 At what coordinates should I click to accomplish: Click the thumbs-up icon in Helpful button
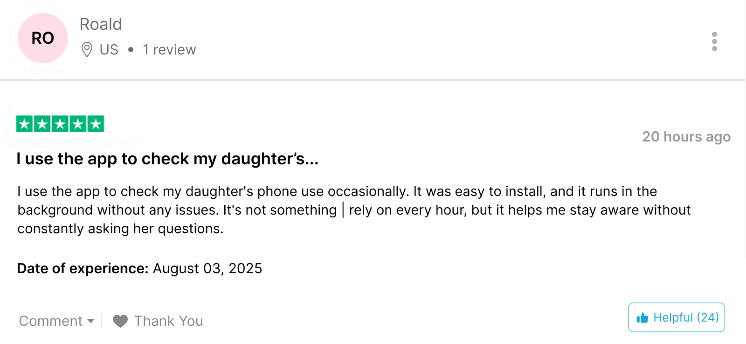tap(642, 317)
